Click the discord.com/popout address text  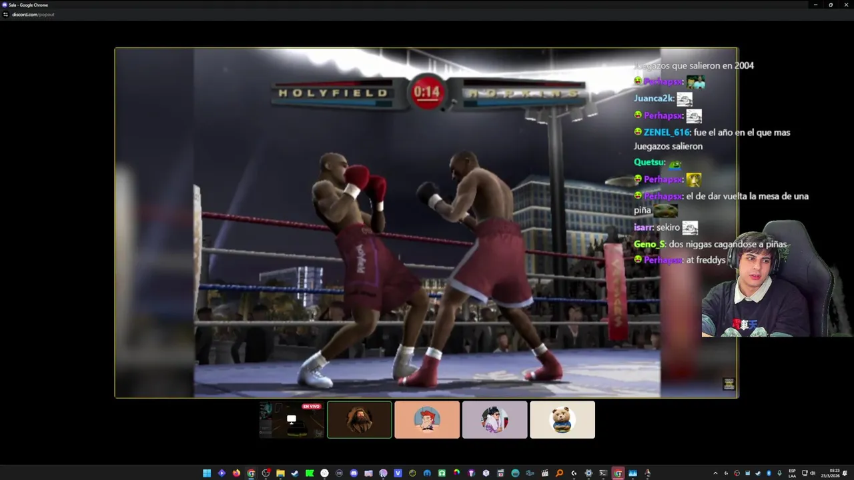(33, 14)
